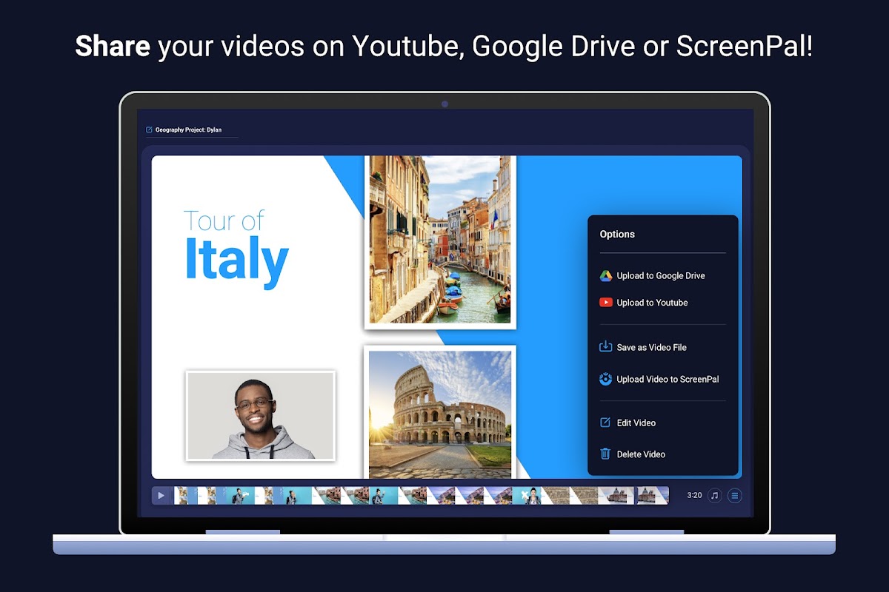Viewport: 889px width, 592px height.
Task: Click the Save as Video File download icon
Action: click(x=605, y=346)
